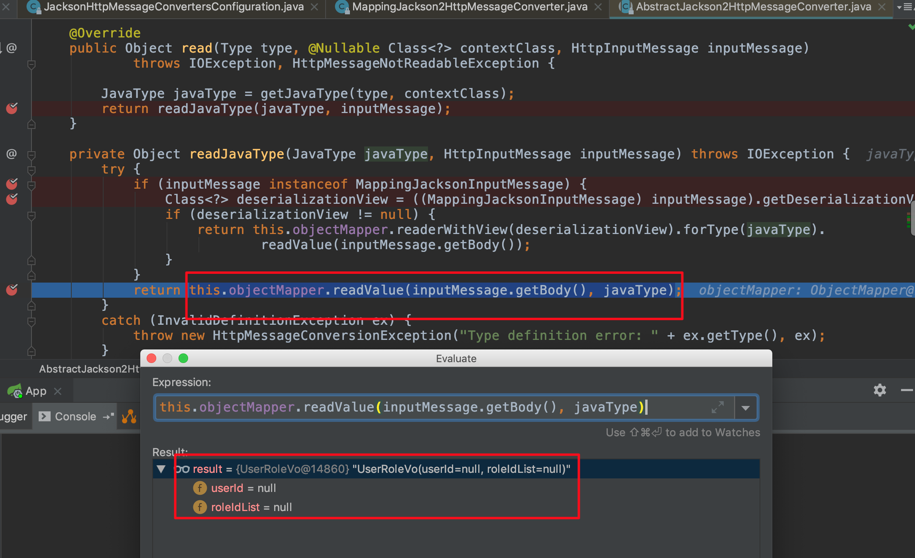The image size is (915, 558).
Task: Expand the expression field with the diagonal arrows icon
Action: coord(717,407)
